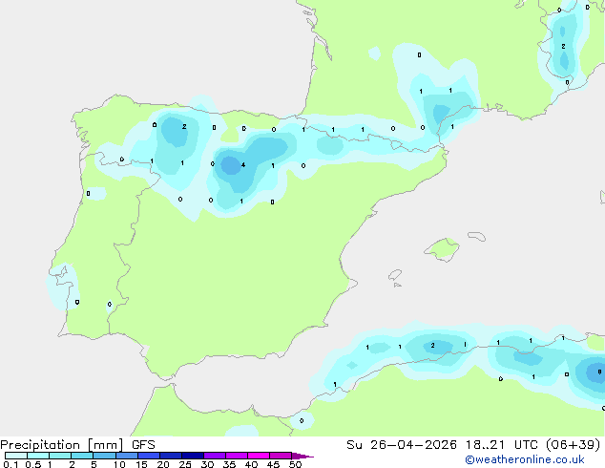Click the "30" legend scale label
The image size is (605, 468).
[x=207, y=464]
